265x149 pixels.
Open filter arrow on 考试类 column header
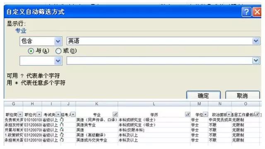click(x=58, y=114)
